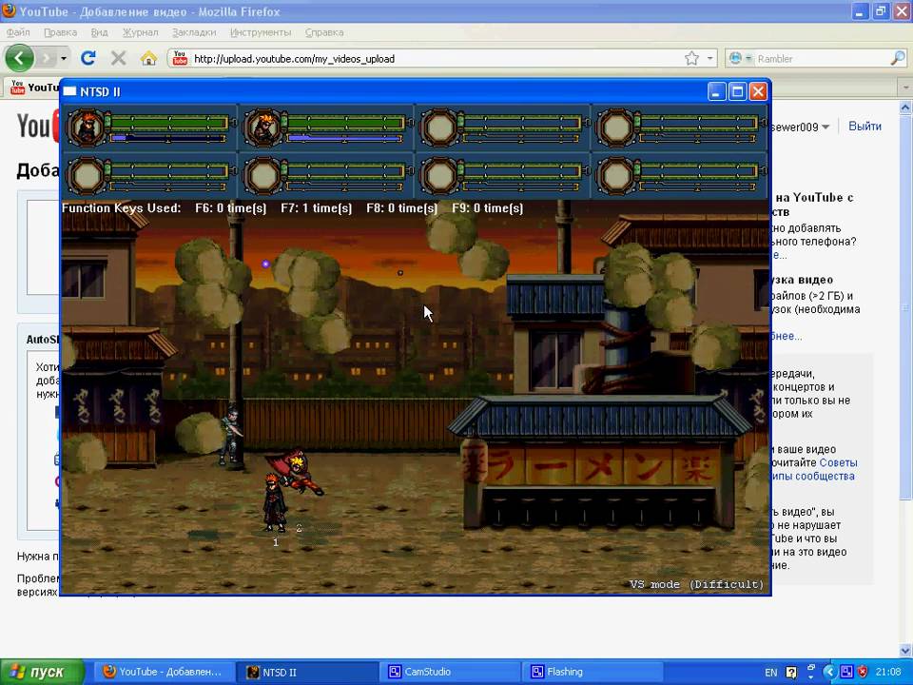
Task: Open the search engine selector dropdown
Action: click(740, 58)
